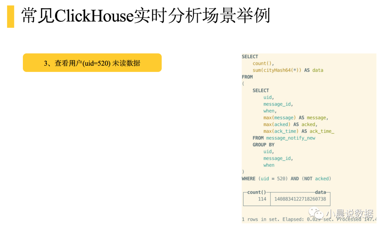This screenshot has width=386, height=231.
Task: Select the result cell showing "114"
Action: (x=262, y=199)
